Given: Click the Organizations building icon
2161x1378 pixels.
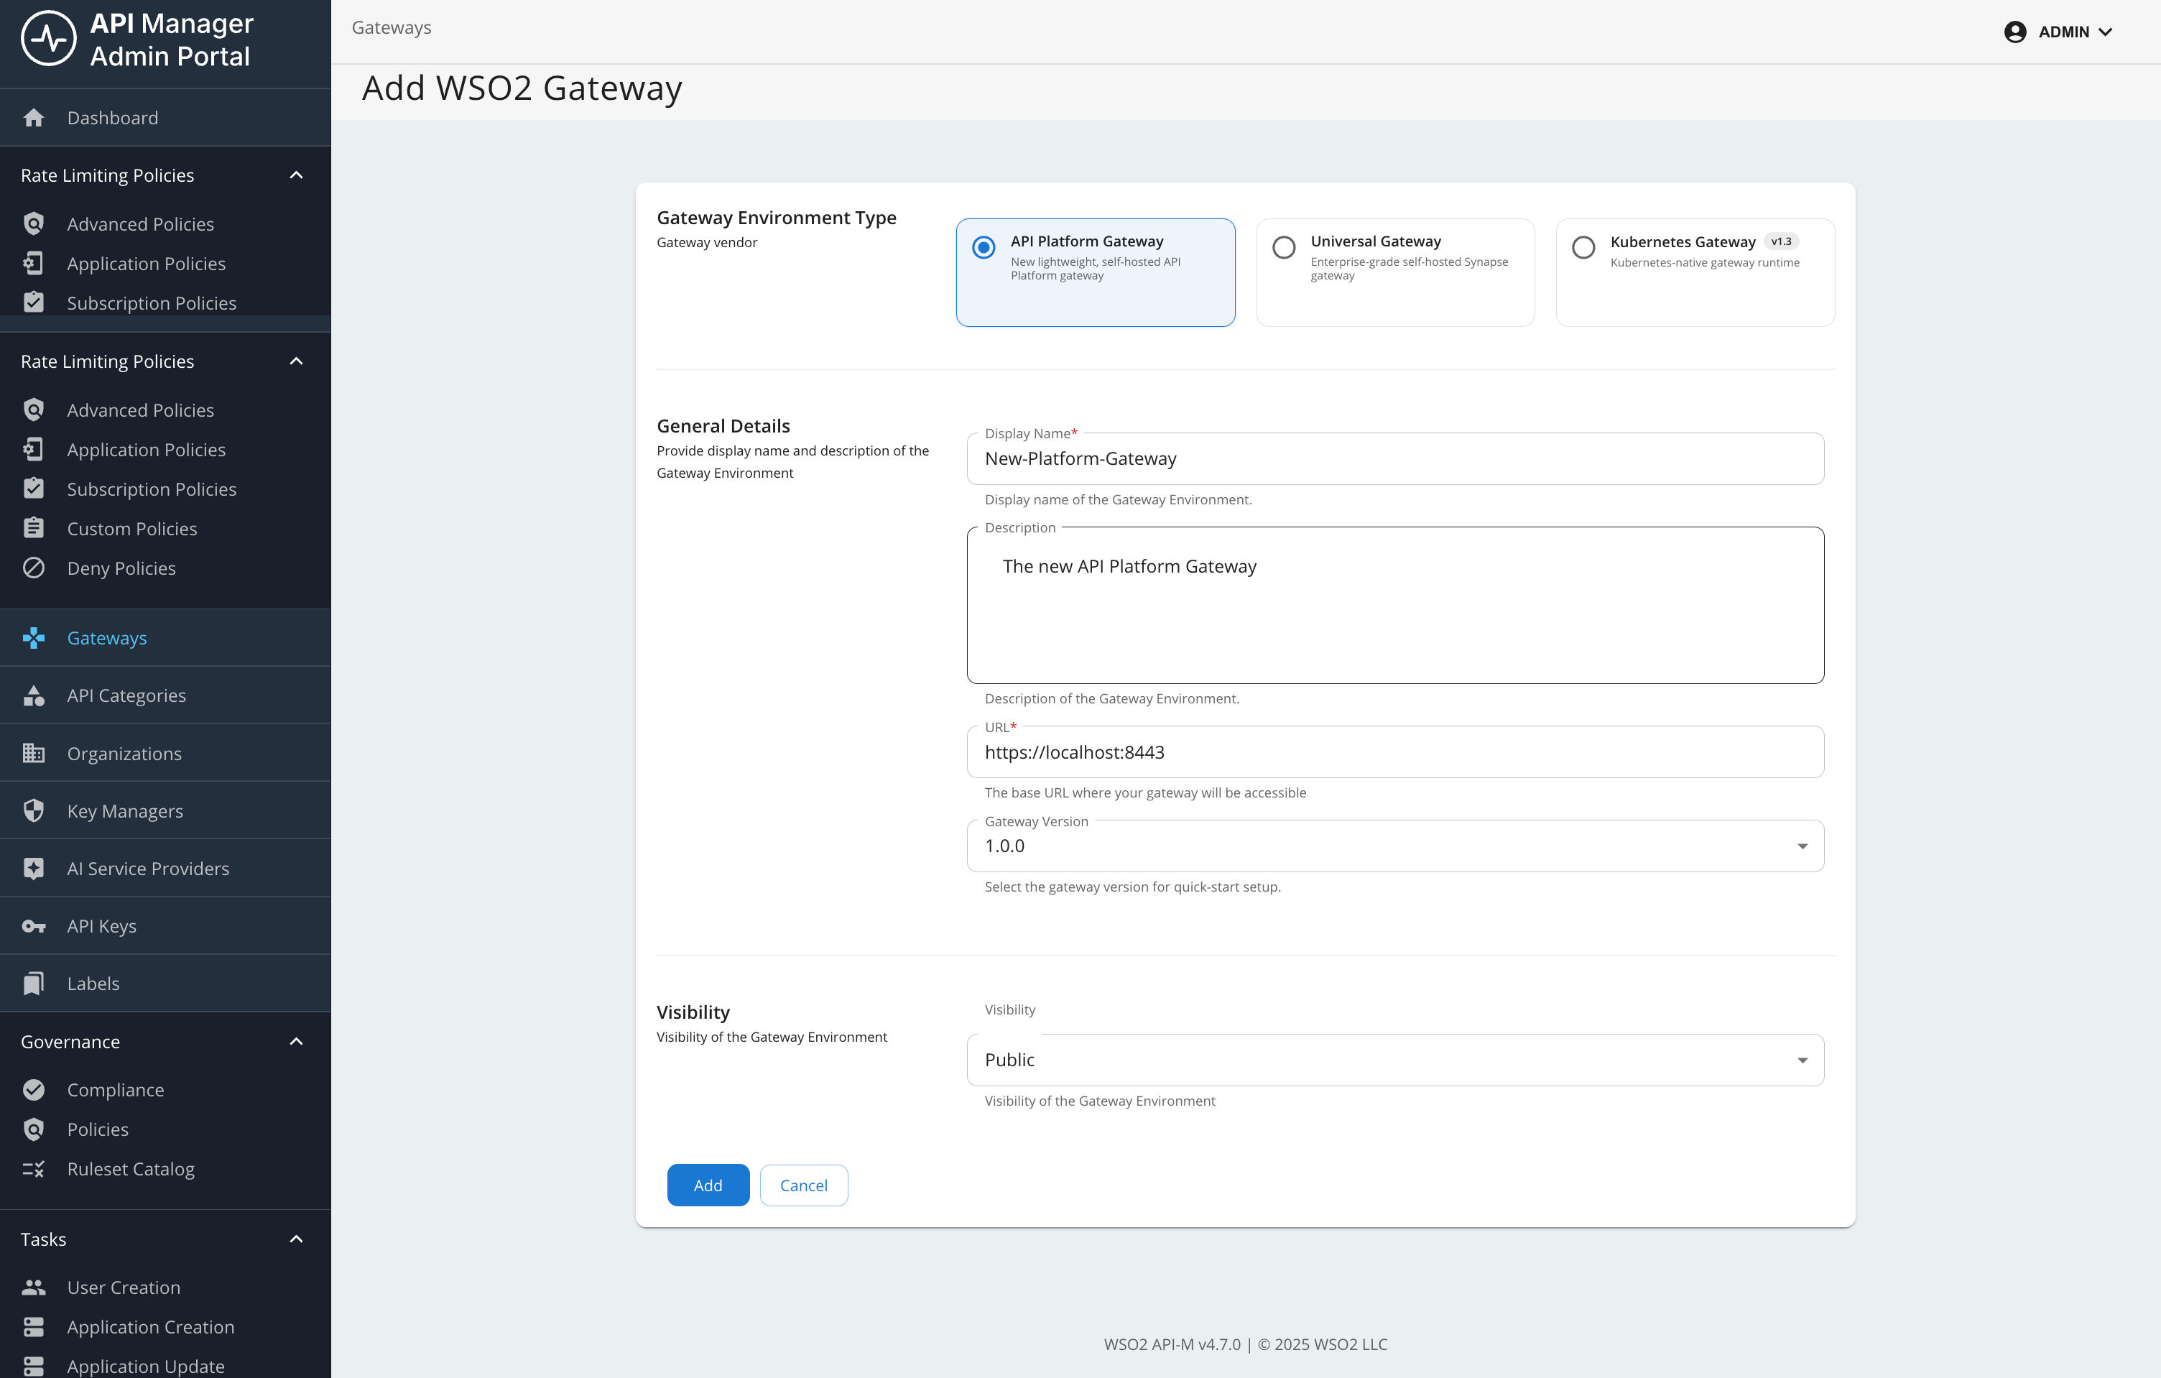Looking at the screenshot, I should [34, 753].
